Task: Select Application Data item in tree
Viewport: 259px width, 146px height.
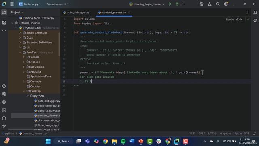Action: 39,77
